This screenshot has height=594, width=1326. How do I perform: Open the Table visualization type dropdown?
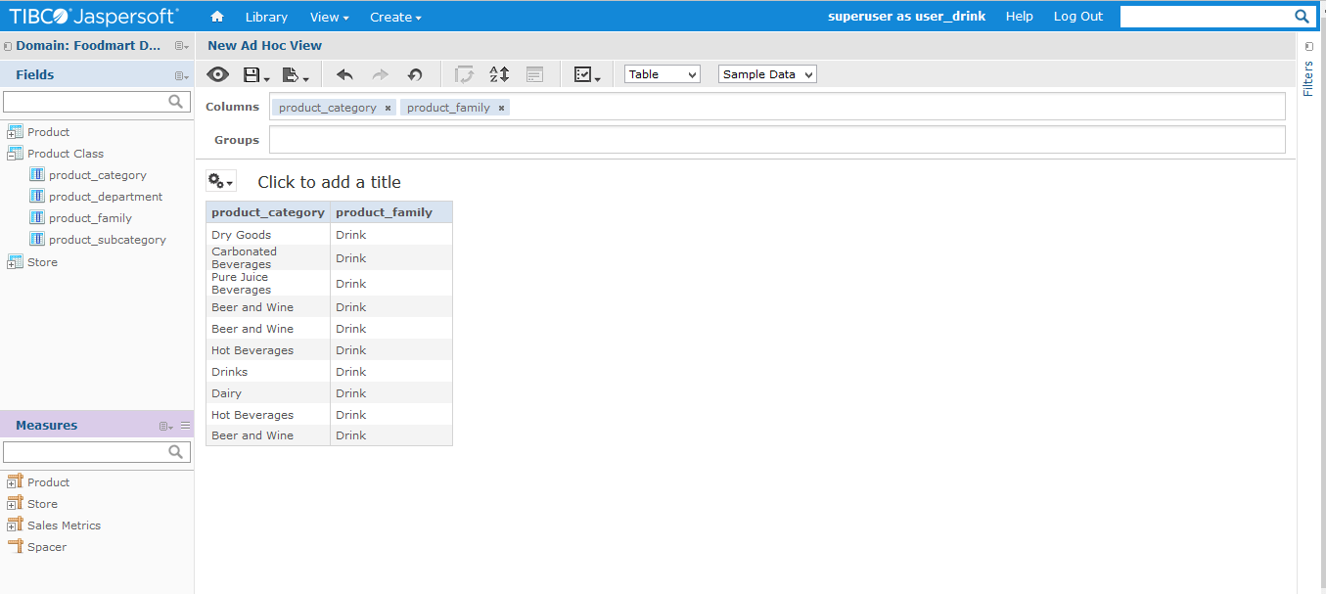[x=663, y=74]
